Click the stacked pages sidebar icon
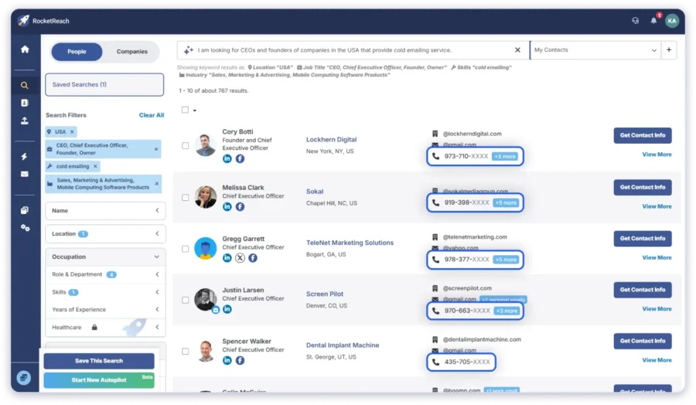 [25, 209]
